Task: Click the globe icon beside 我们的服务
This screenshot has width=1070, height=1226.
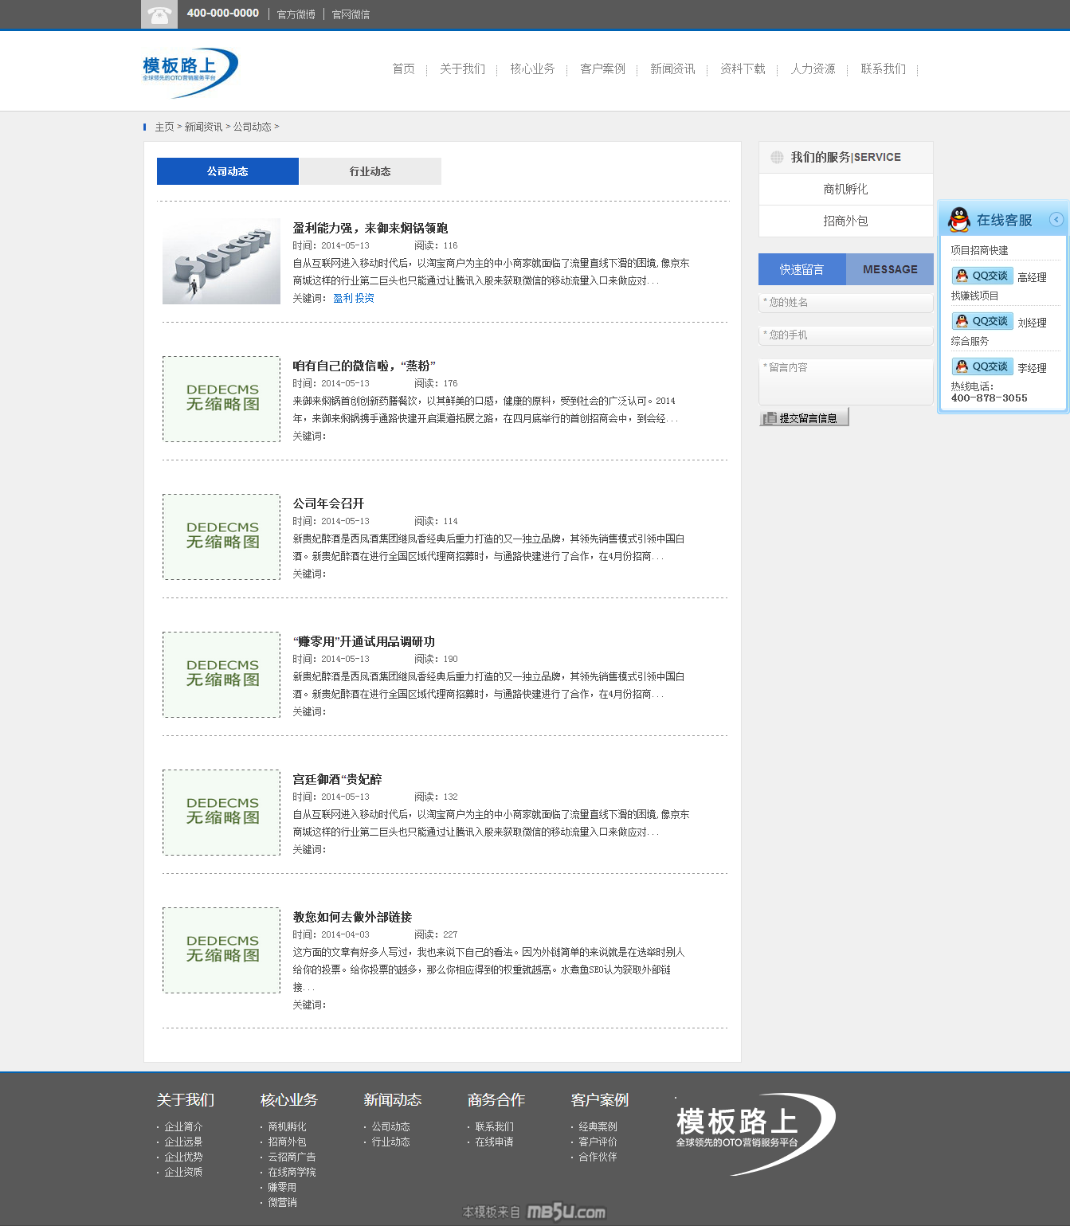Action: click(x=777, y=158)
